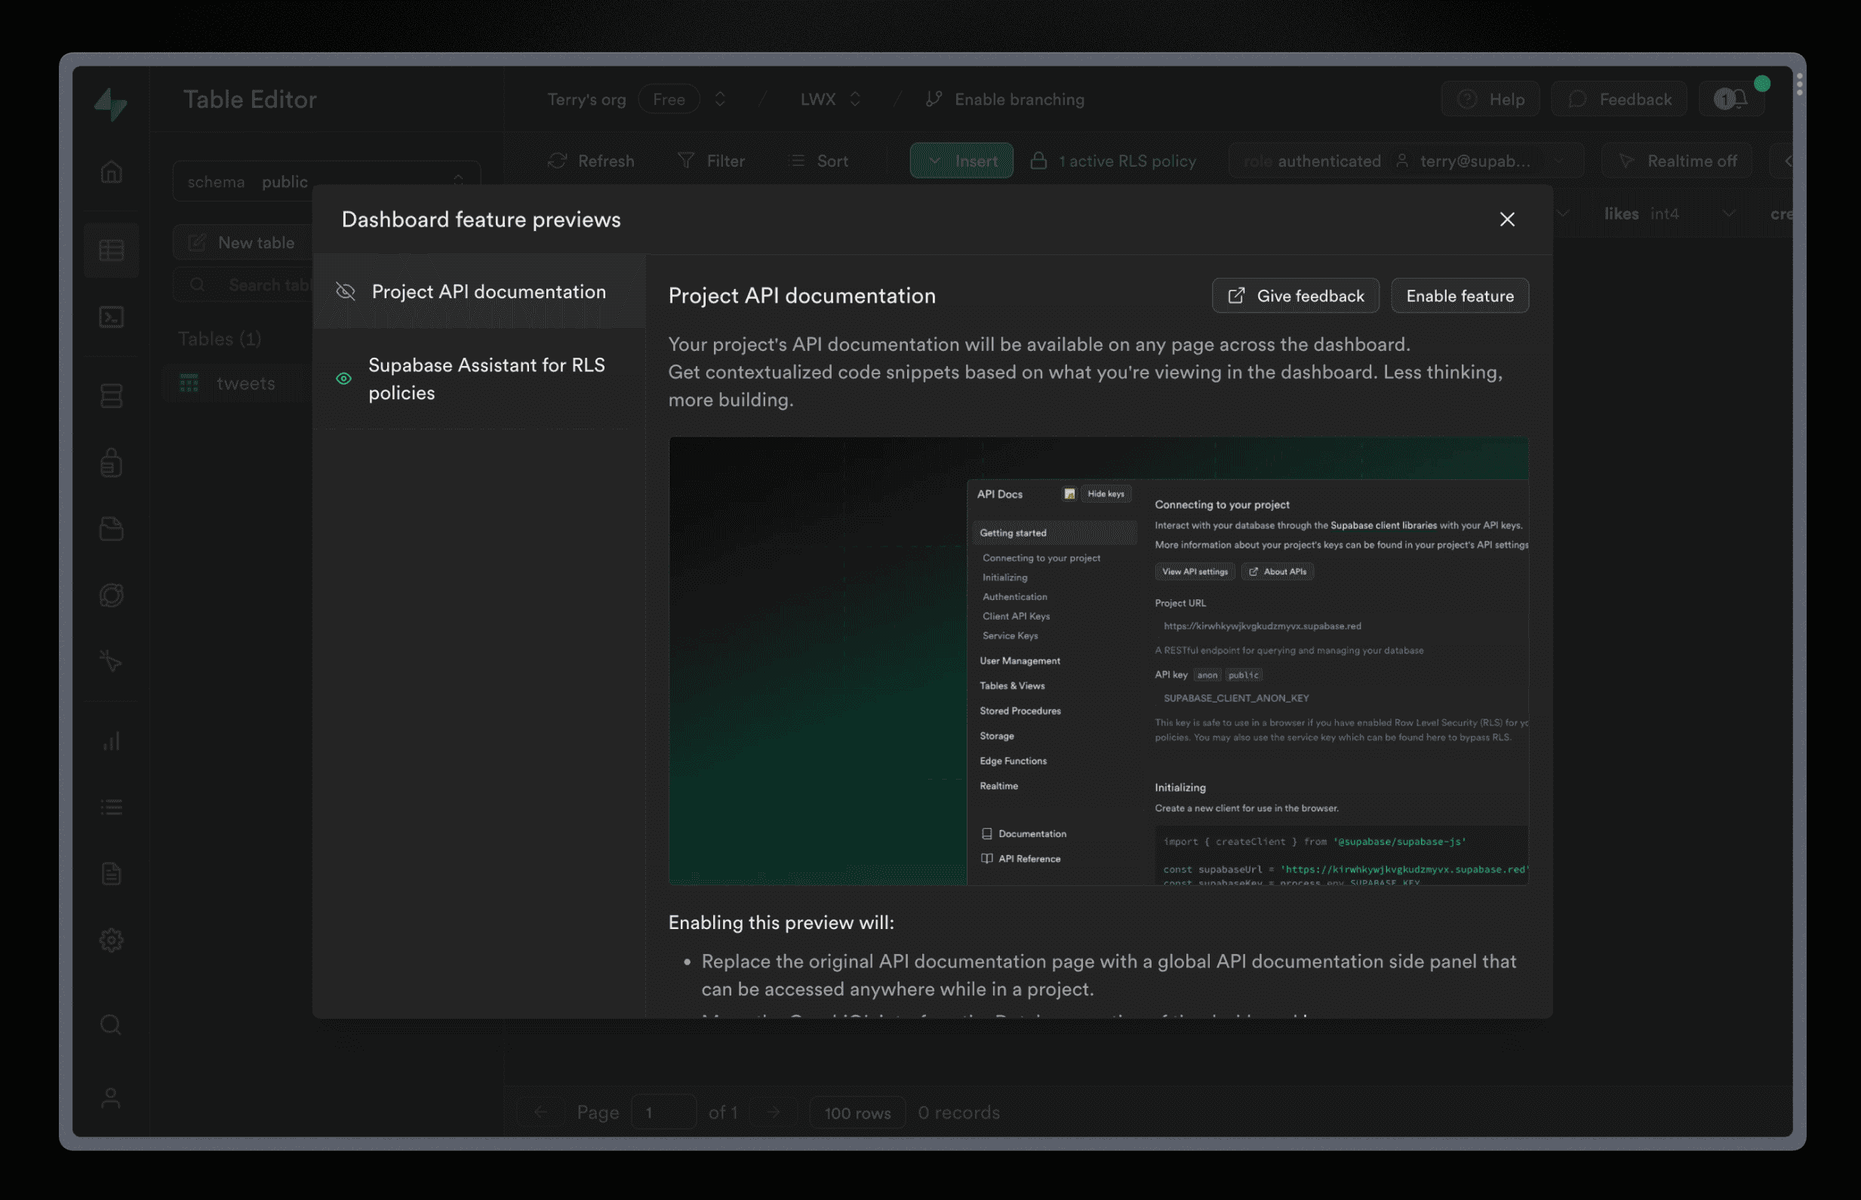Click the Table Editor title
Screen dimensions: 1861x1200
tap(250, 99)
